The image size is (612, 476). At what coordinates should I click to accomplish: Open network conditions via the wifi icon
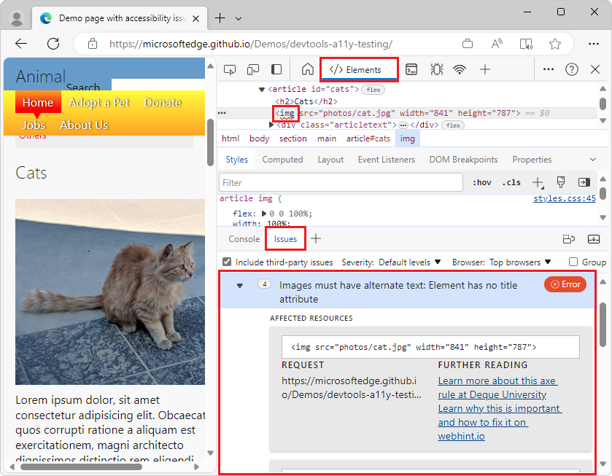(x=459, y=69)
